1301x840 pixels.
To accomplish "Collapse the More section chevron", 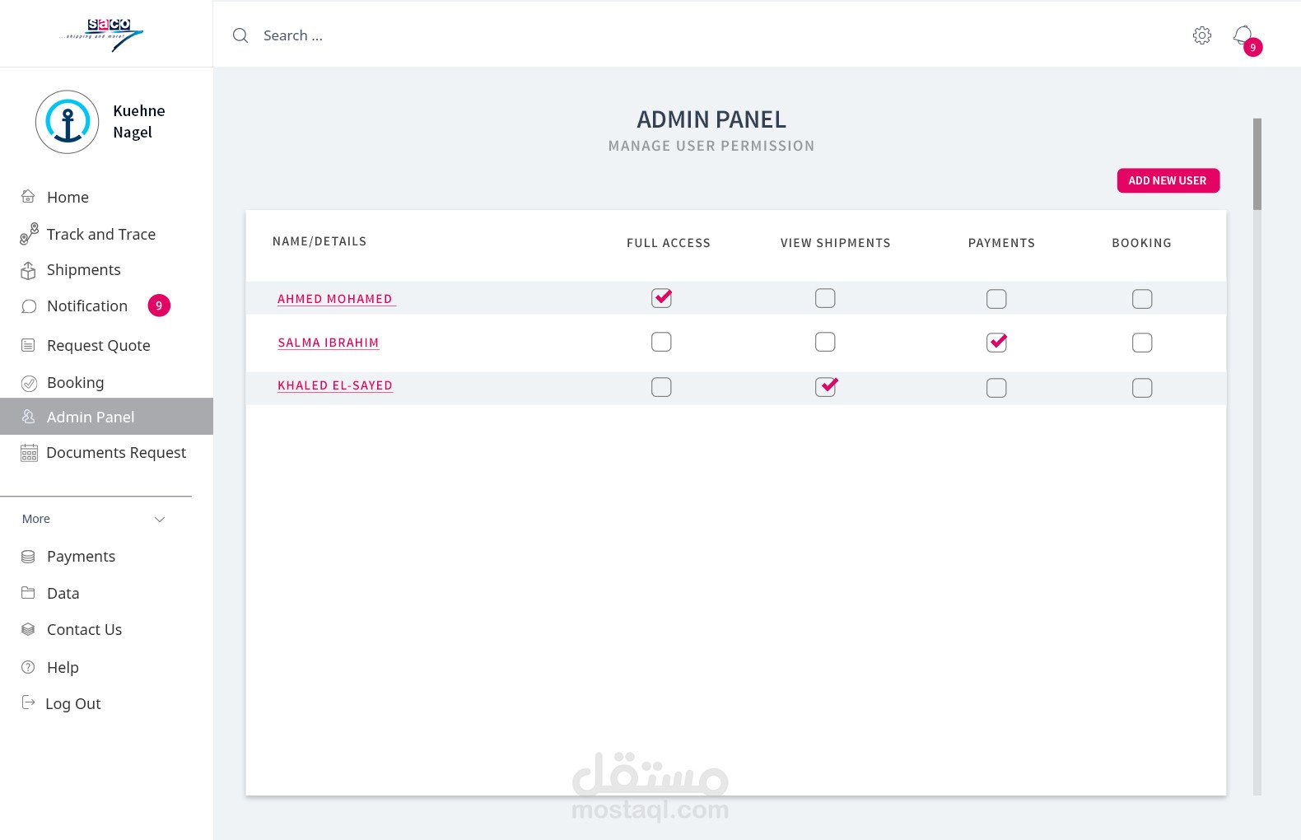I will (x=160, y=519).
